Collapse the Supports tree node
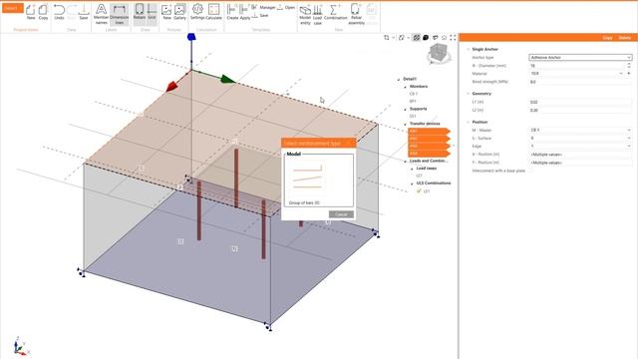 tap(406, 109)
